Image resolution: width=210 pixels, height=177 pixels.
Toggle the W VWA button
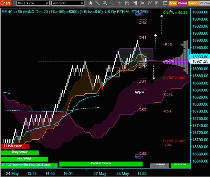tap(205, 3)
